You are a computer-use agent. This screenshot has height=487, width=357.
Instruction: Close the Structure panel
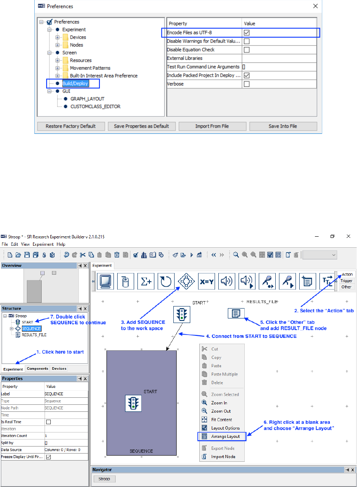pos(85,309)
